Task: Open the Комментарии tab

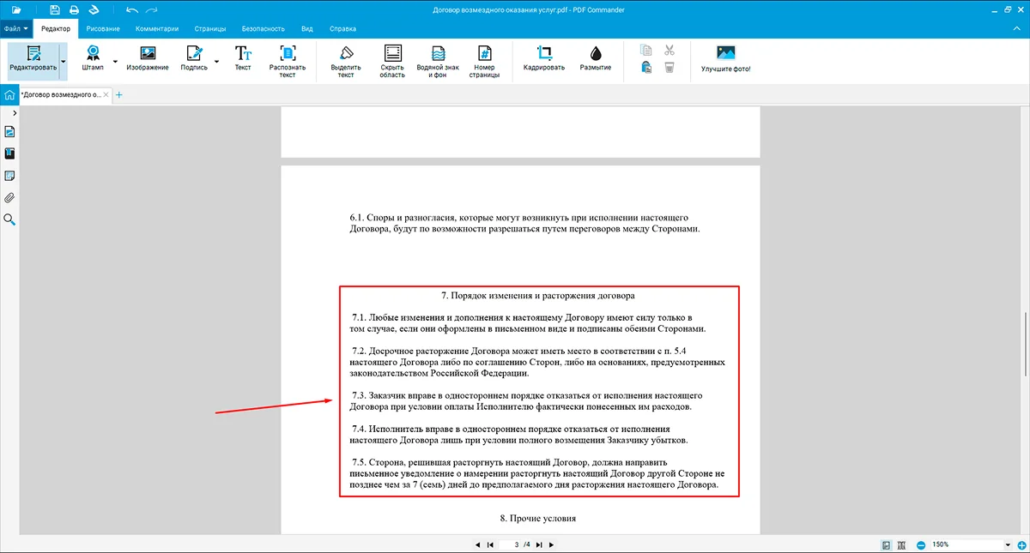Action: tap(157, 28)
